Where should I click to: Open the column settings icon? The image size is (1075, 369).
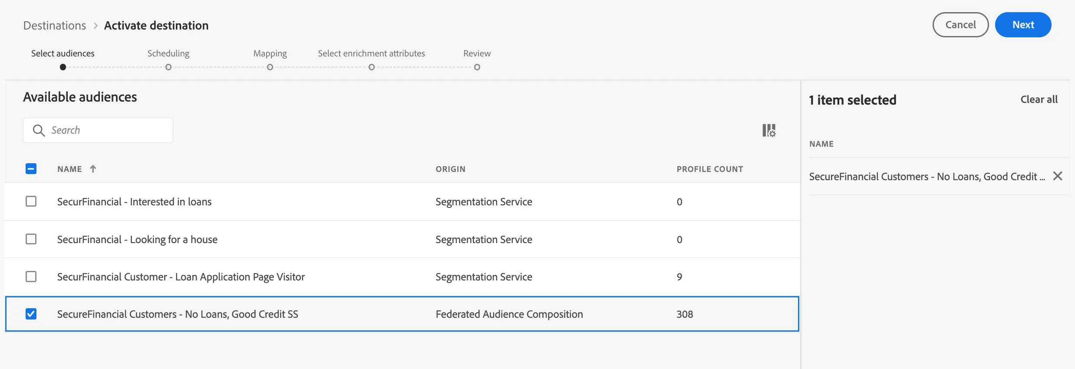click(x=769, y=130)
